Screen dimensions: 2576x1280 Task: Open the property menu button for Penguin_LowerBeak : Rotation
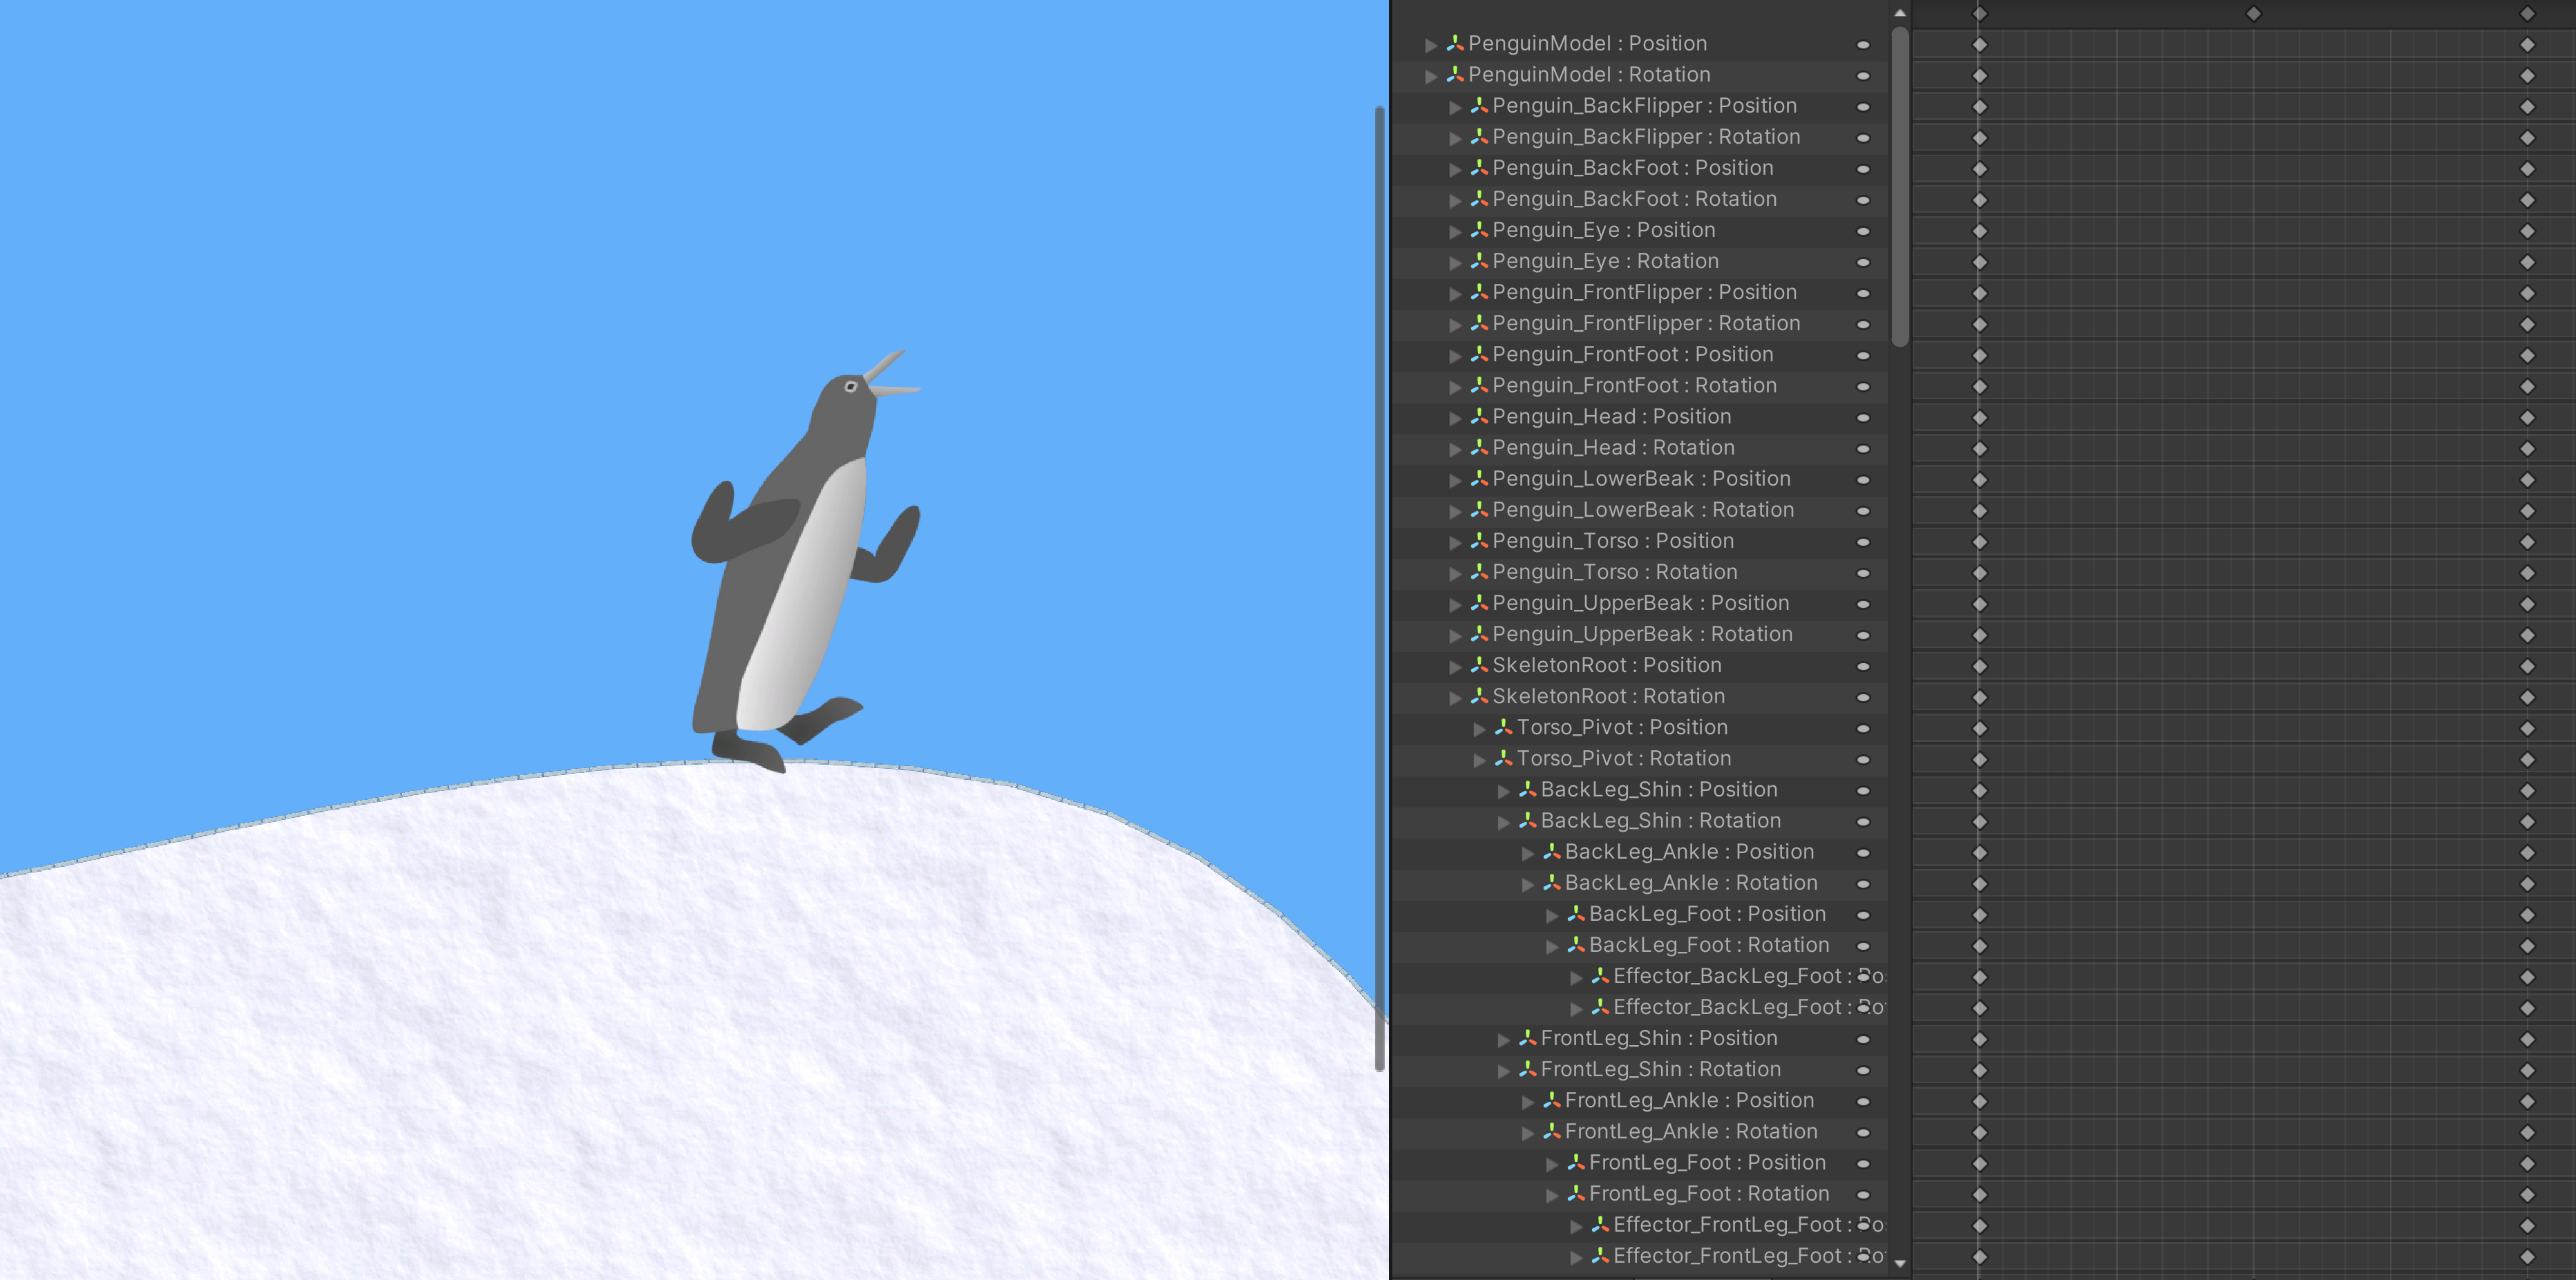click(x=1863, y=511)
